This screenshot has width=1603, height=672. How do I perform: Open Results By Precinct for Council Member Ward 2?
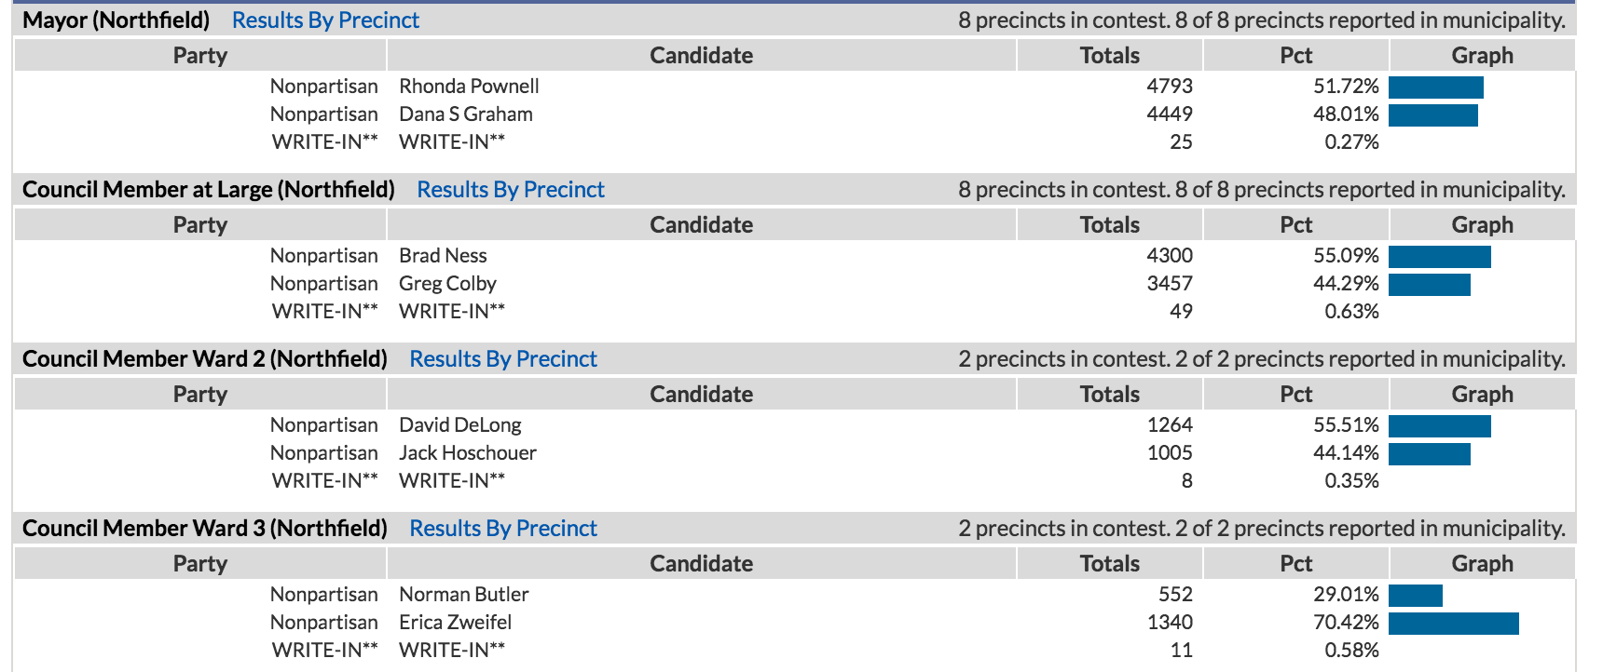pos(503,358)
